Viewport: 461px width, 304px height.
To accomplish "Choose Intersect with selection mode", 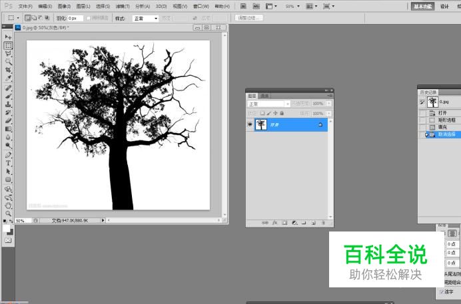I will click(47, 18).
